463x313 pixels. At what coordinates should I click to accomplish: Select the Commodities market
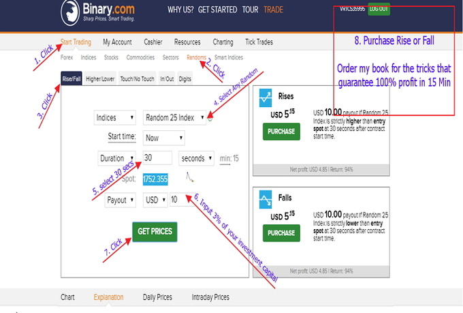tap(140, 57)
